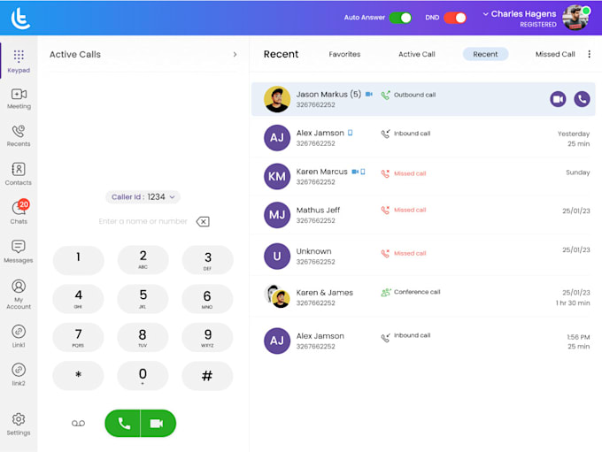Click the U avatar for Unknown caller

coord(277,256)
